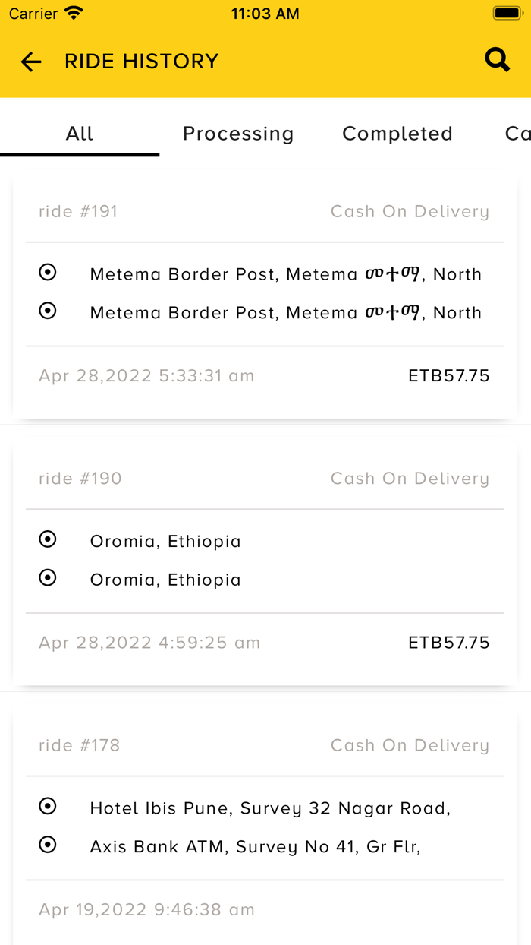Open the ride #178 label
The height and width of the screenshot is (945, 531).
(80, 745)
